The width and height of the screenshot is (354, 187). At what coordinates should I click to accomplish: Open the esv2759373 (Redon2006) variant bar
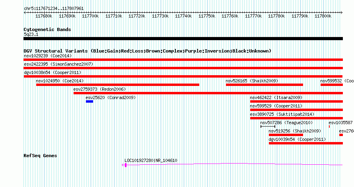[x=208, y=93]
